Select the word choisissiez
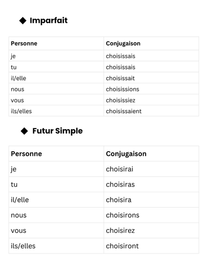 pos(121,100)
